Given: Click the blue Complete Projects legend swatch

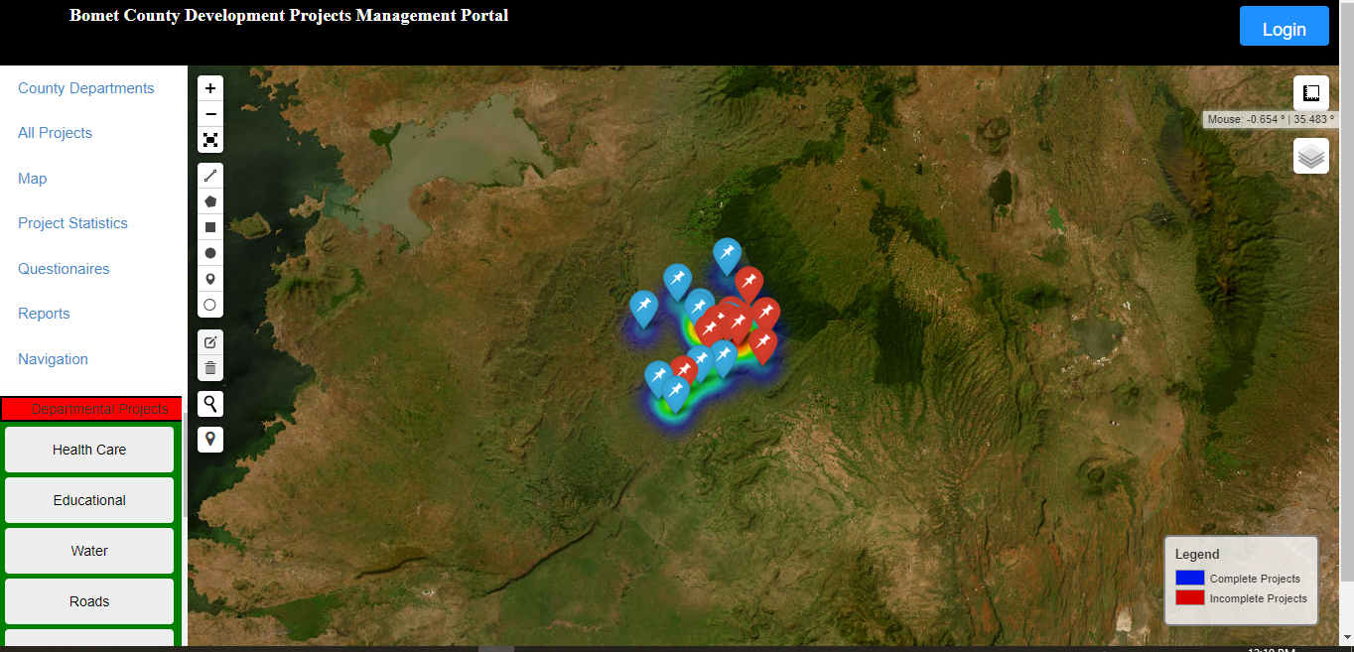Looking at the screenshot, I should point(1189,578).
